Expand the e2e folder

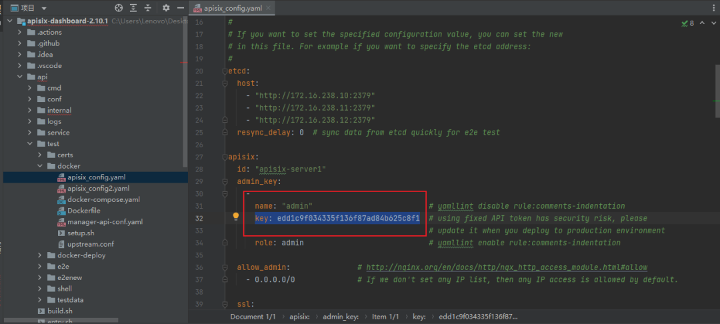(39, 266)
